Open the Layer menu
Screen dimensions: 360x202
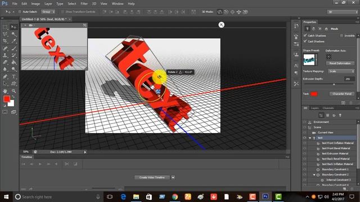tap(48, 4)
